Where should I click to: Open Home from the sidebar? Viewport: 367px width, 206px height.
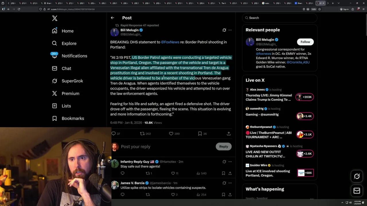63,31
